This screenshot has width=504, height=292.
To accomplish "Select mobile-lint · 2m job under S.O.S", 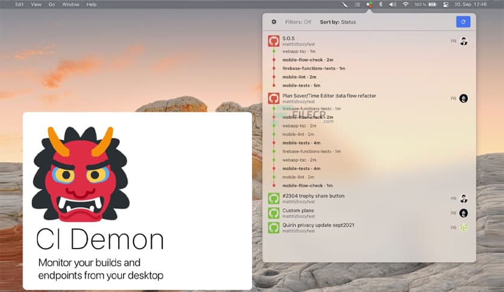I will tap(299, 77).
